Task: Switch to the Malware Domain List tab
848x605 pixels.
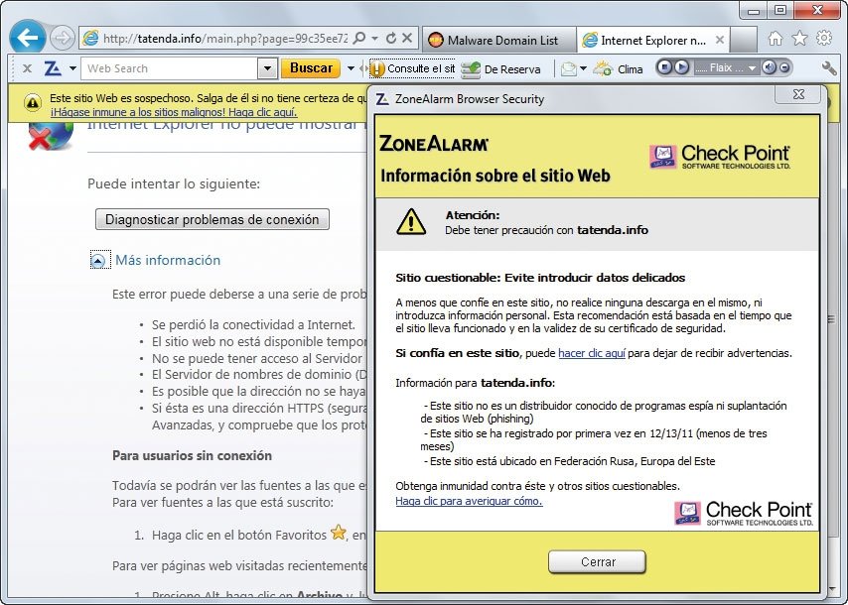Action: [x=498, y=40]
